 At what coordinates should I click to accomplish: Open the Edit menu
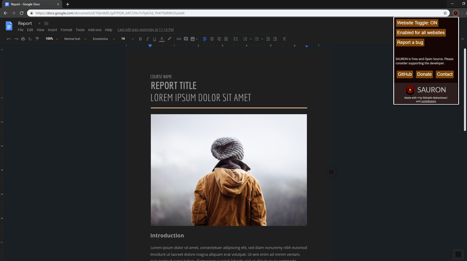point(30,30)
